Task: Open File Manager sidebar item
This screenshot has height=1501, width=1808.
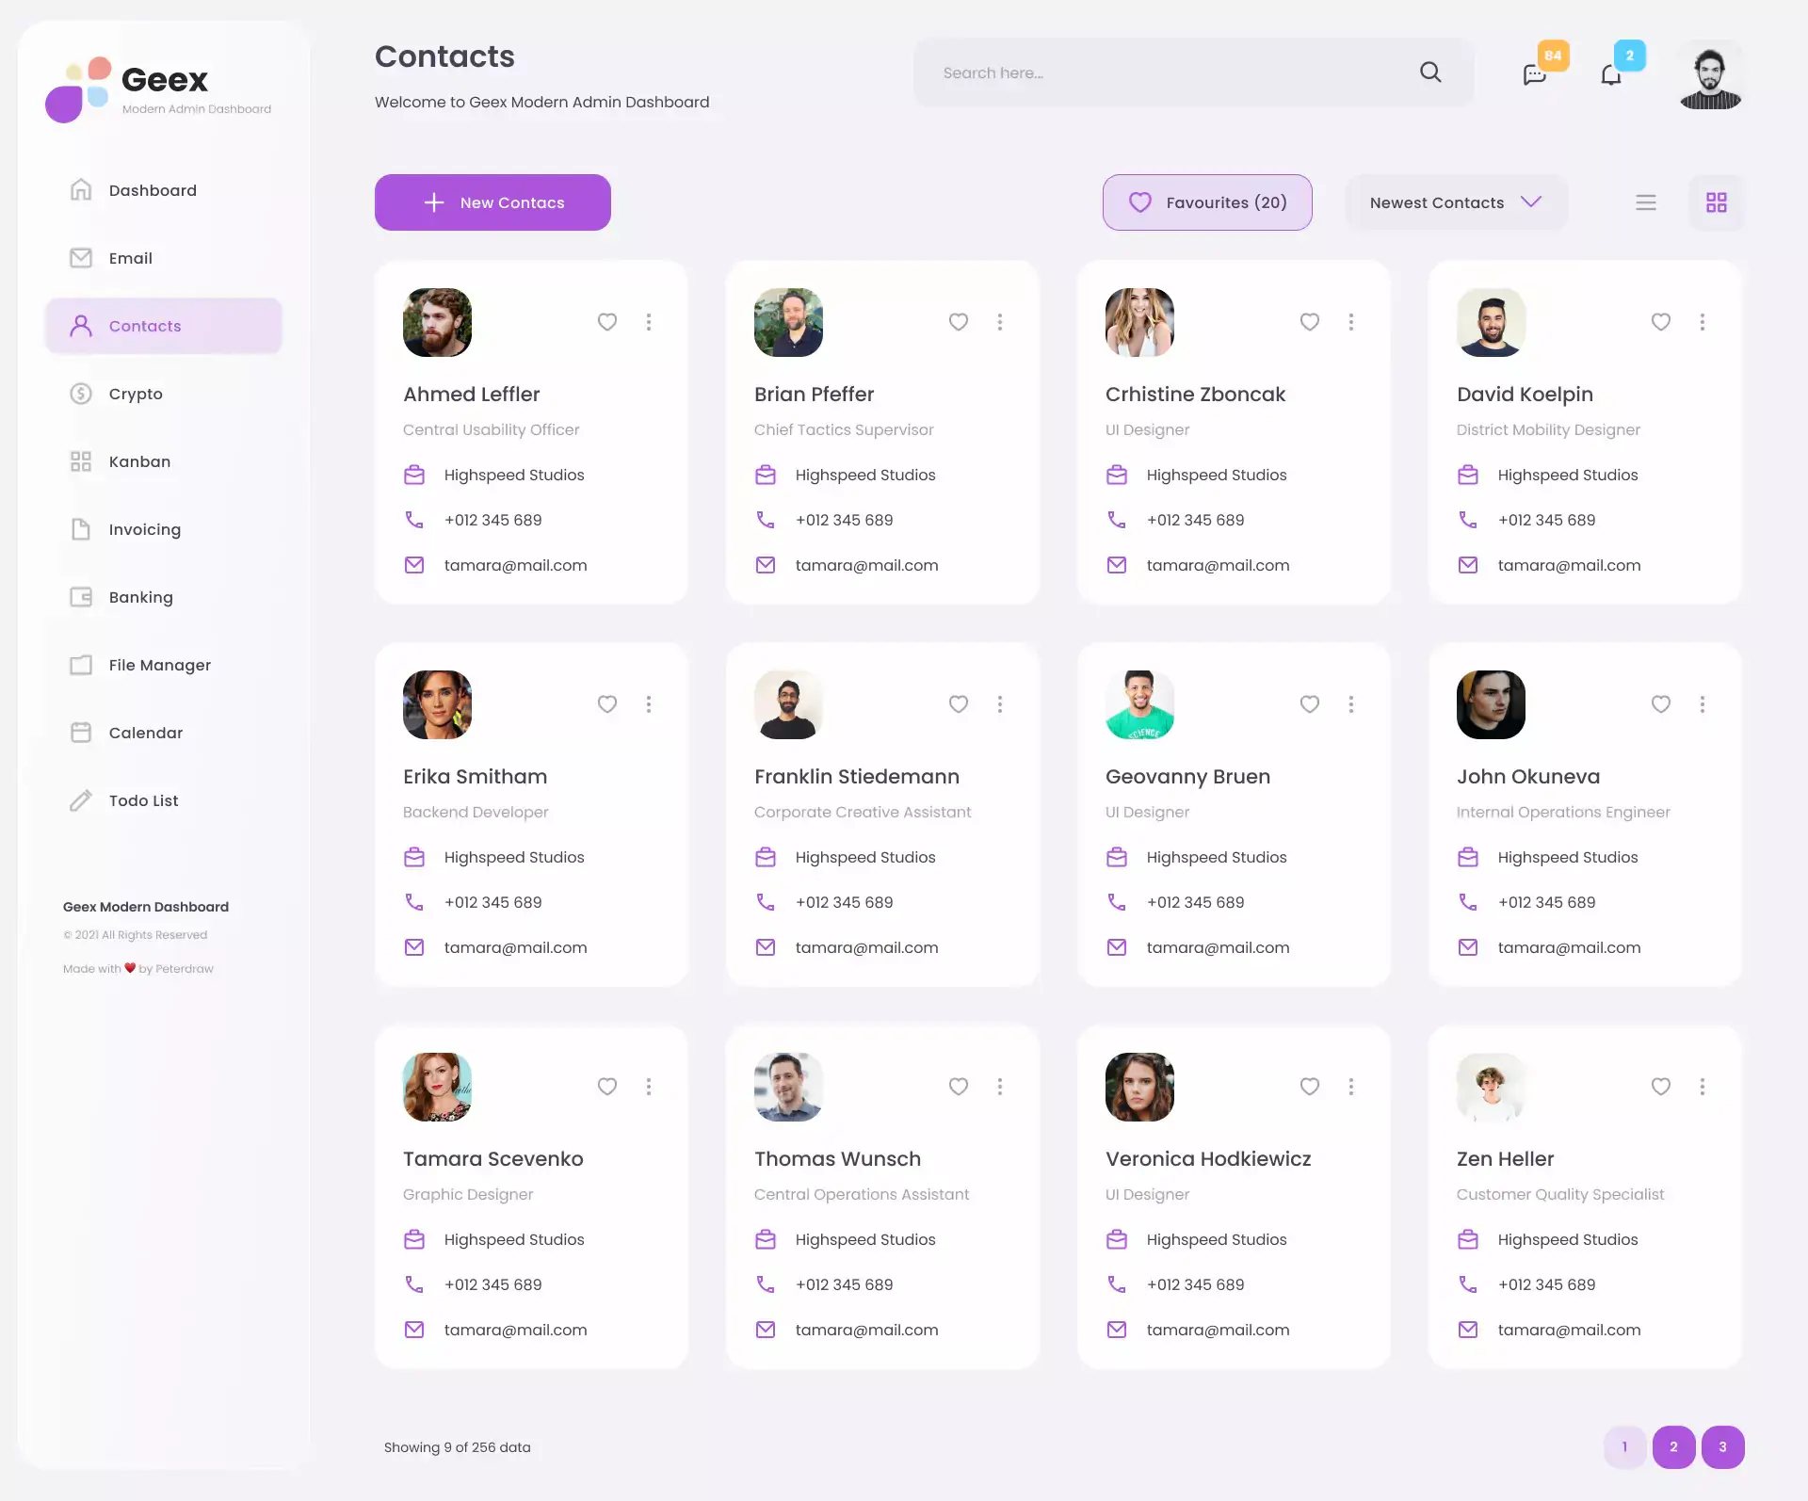Action: click(164, 665)
